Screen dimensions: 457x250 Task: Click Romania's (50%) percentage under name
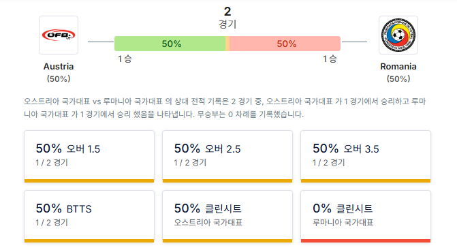pyautogui.click(x=398, y=78)
